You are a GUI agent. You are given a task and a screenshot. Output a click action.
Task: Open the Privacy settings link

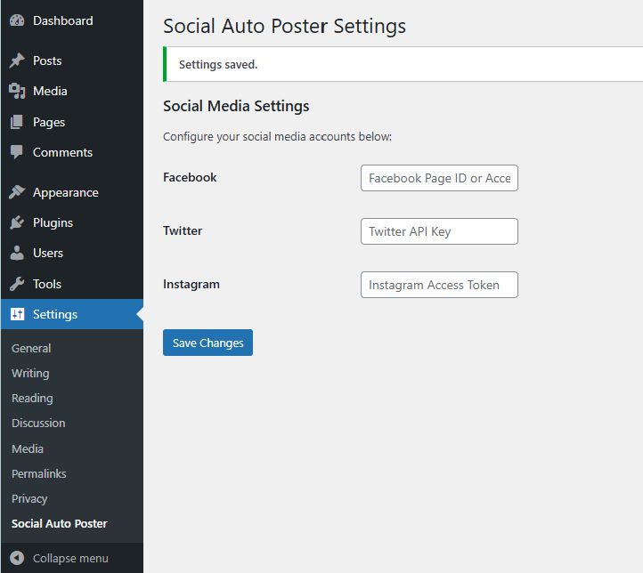[x=29, y=498]
